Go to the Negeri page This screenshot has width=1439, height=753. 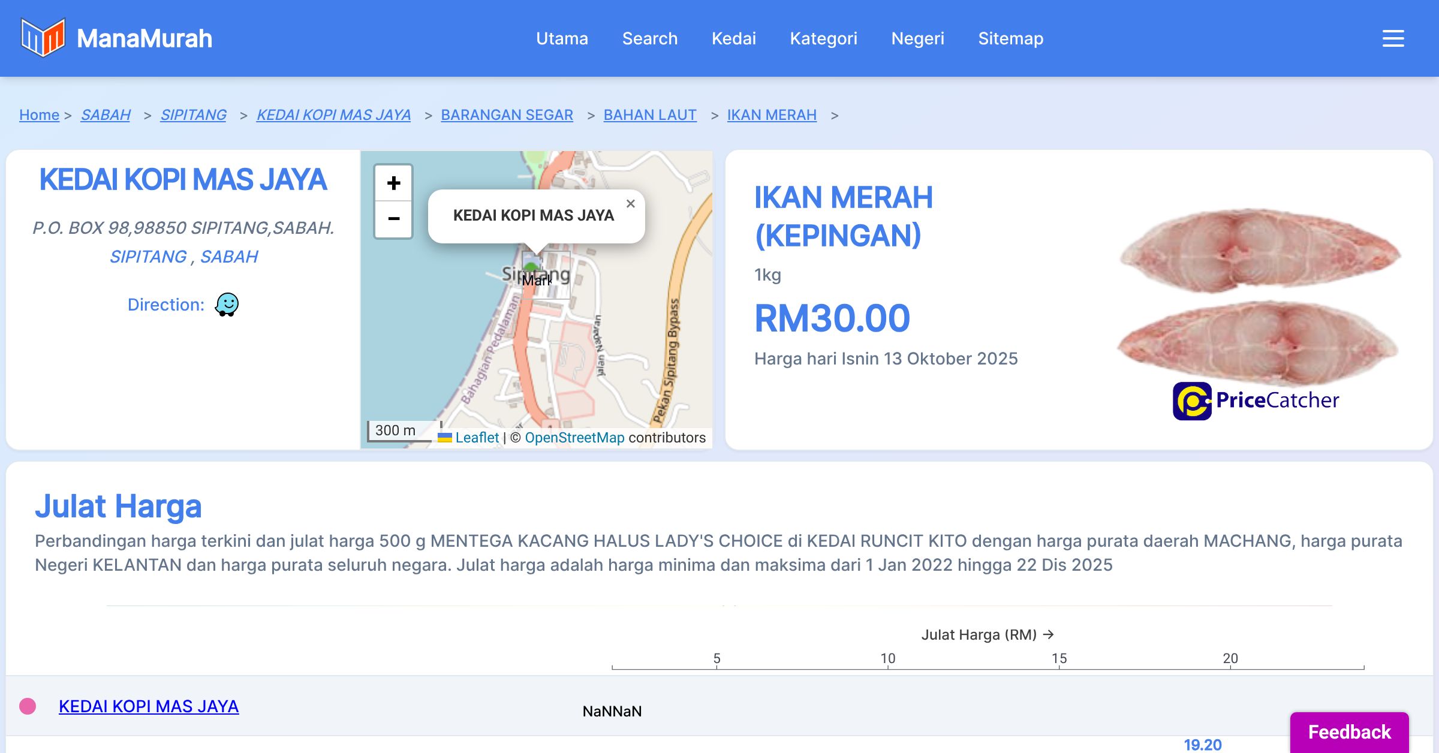(917, 38)
